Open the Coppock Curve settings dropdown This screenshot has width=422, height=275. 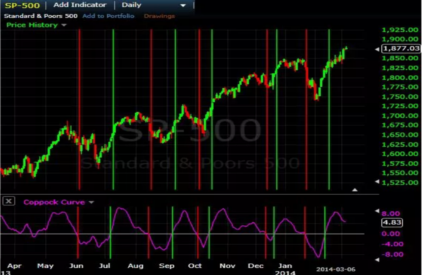coord(91,202)
